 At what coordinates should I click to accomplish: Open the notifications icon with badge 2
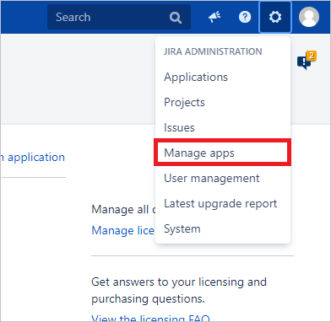[307, 60]
